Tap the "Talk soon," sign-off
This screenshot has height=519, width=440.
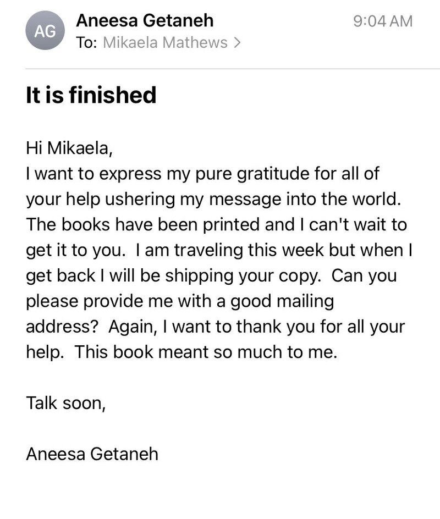[66, 404]
